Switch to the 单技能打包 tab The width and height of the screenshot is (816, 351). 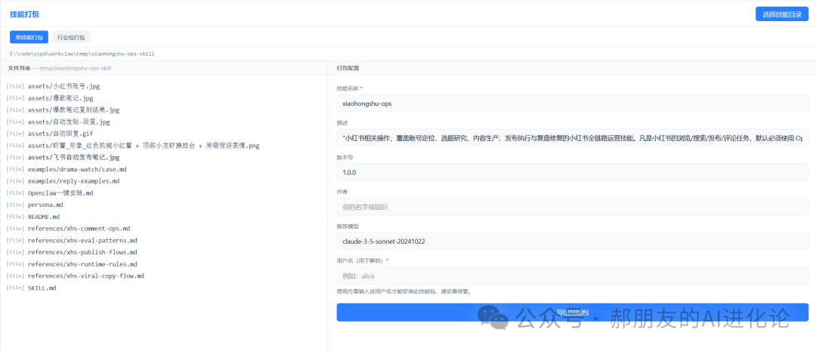(x=29, y=38)
